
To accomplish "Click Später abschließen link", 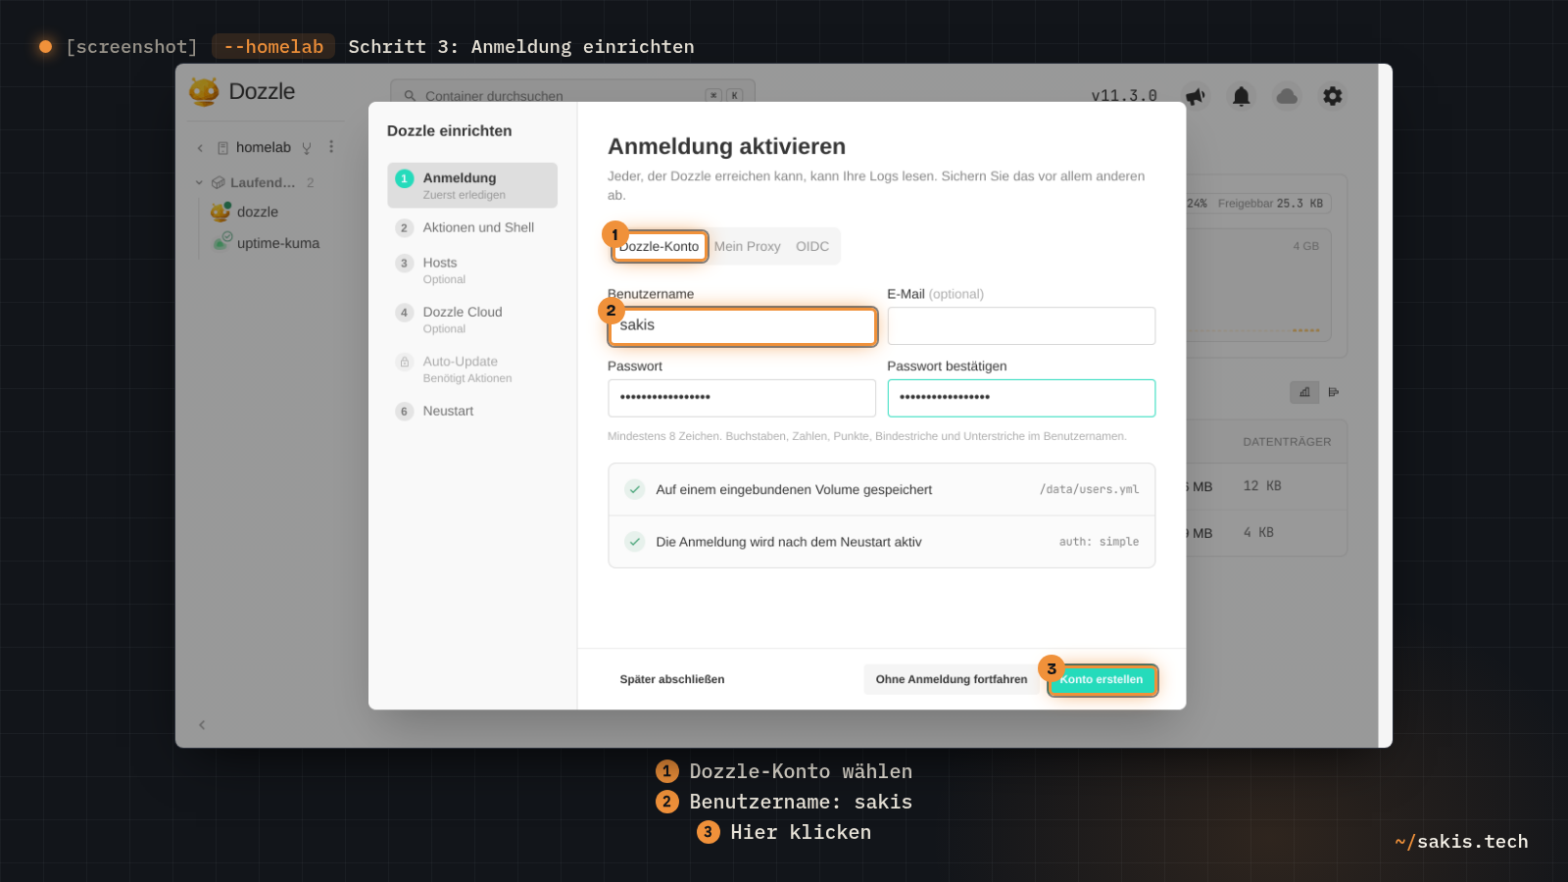I will 672,679.
